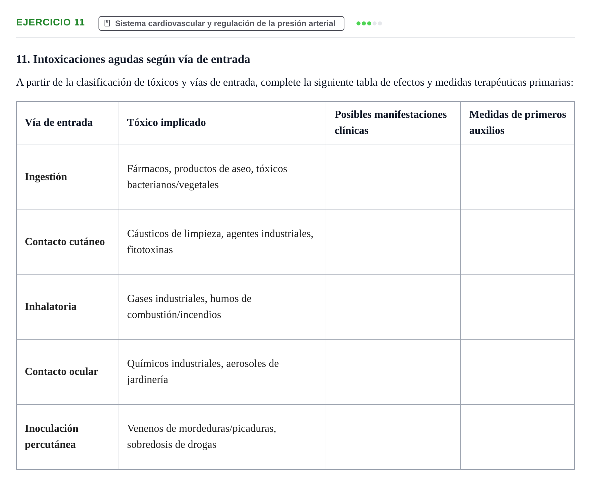This screenshot has width=591, height=486.
Task: Click the Vía de entrada column header
Action: (x=68, y=123)
